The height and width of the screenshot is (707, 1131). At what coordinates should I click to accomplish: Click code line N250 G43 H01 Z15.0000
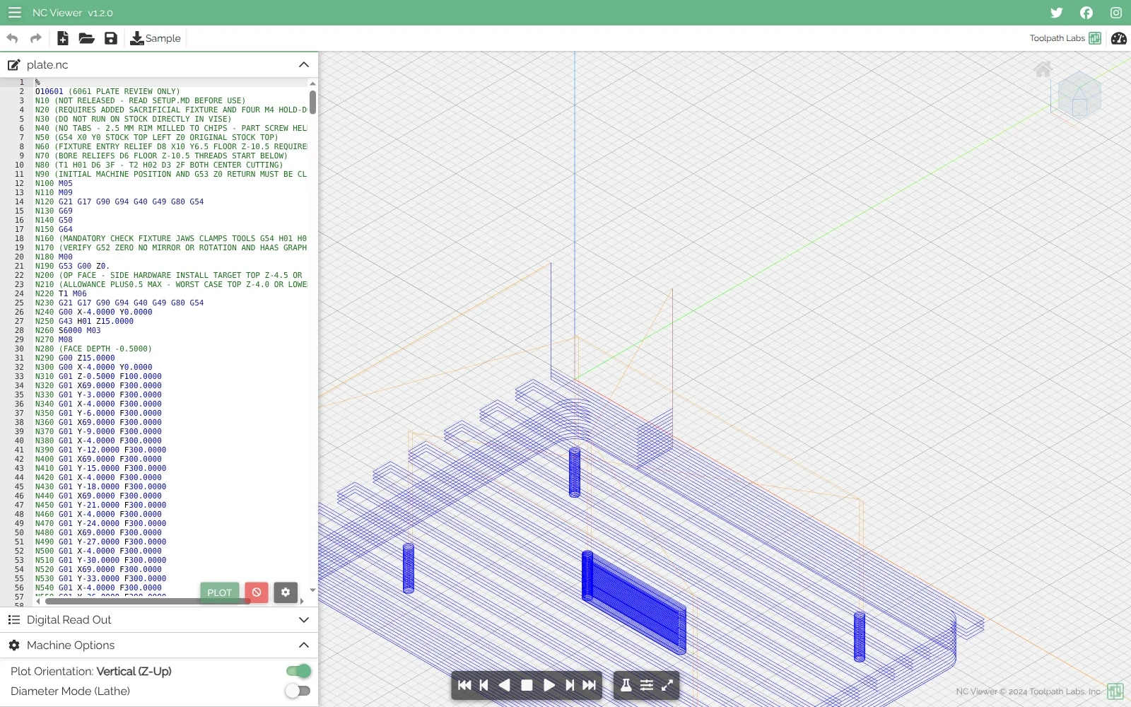pyautogui.click(x=84, y=321)
